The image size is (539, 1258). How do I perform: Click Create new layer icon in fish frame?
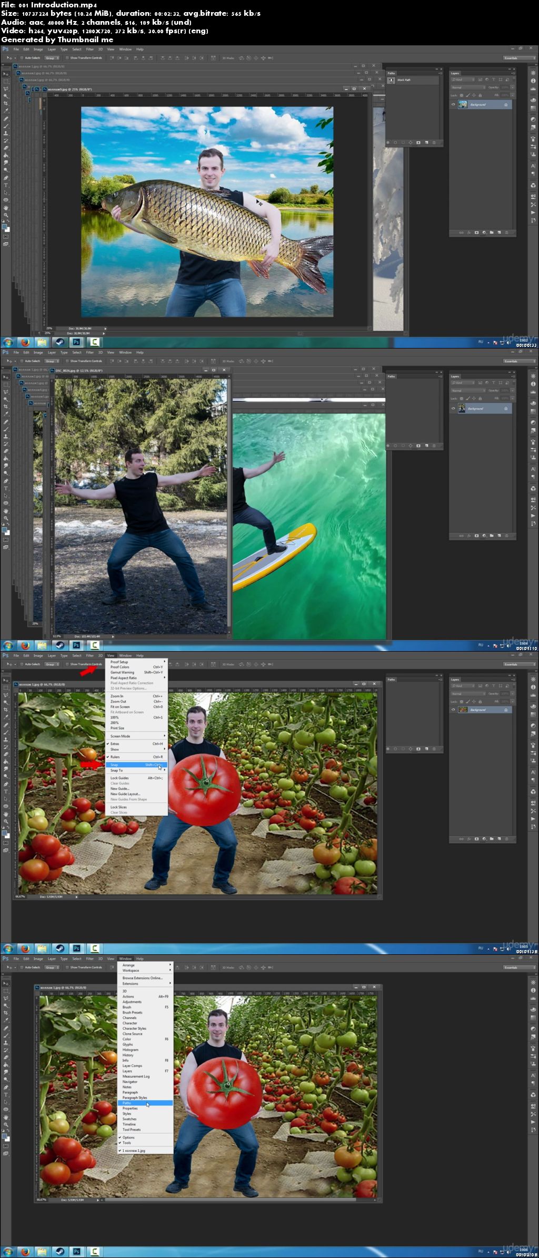point(499,232)
